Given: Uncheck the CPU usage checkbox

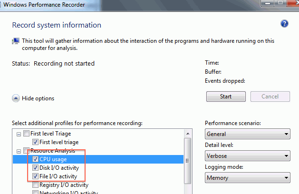Looking at the screenshot, I should (x=35, y=159).
